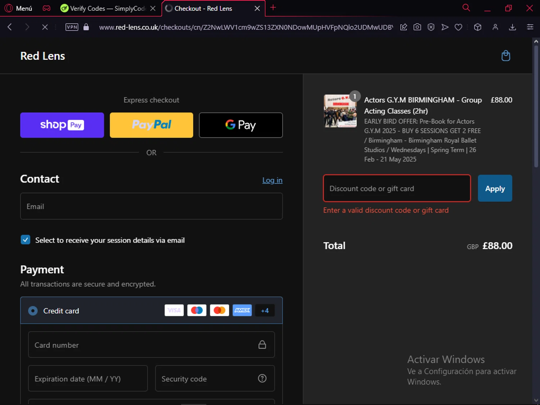Click the Visa card logo
540x405 pixels.
pyautogui.click(x=174, y=310)
